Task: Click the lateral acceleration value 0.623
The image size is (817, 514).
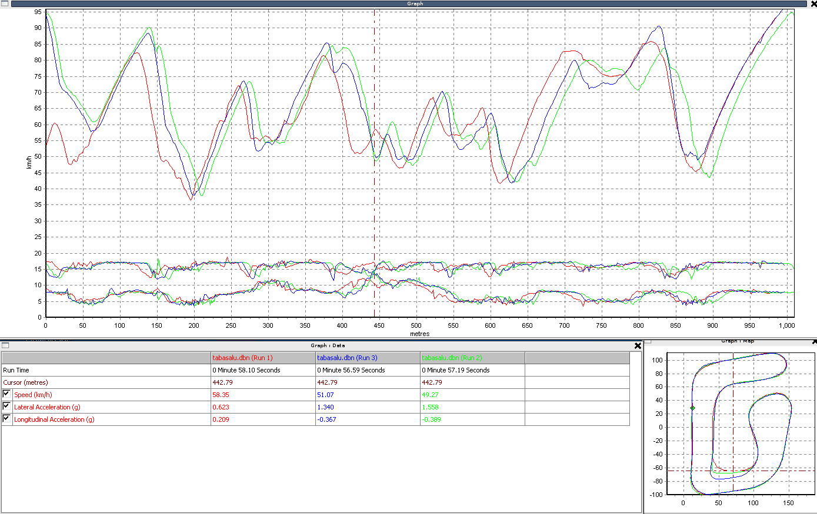Action: 221,407
